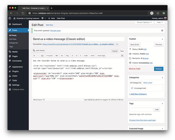
Task: Uncheck the Uncategorized category checkbox
Action: [x=132, y=88]
